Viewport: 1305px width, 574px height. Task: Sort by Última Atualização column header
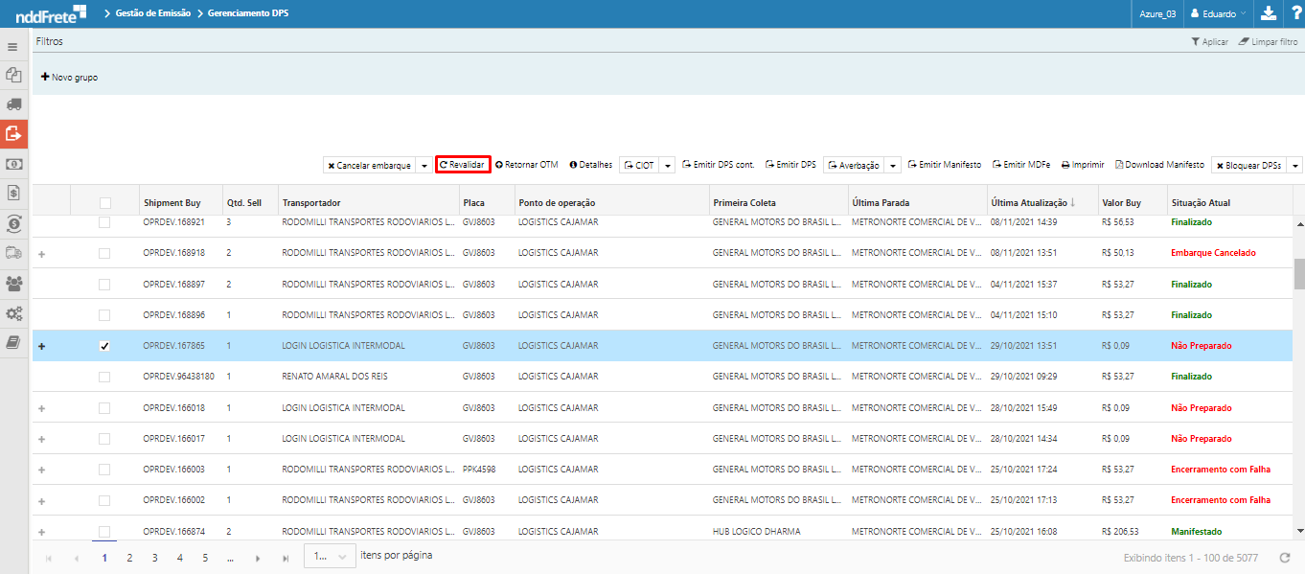tap(1028, 203)
